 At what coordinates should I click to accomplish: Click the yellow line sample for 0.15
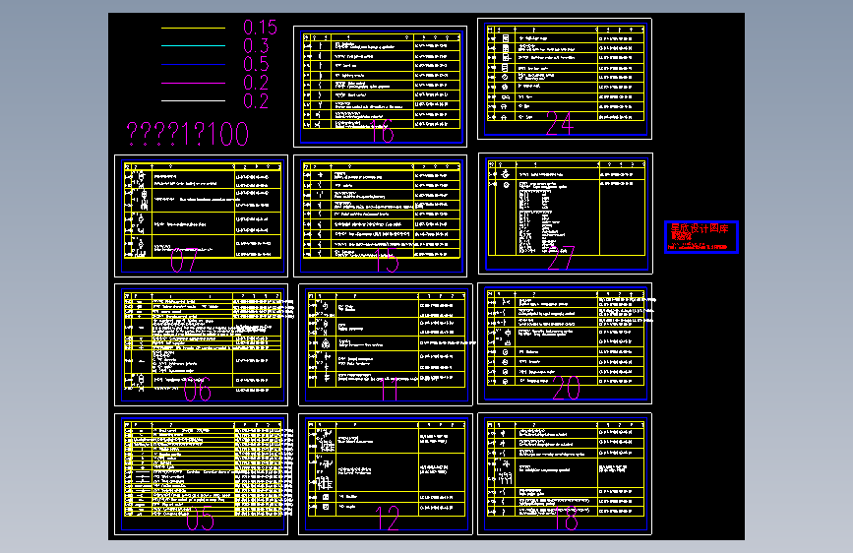193,28
